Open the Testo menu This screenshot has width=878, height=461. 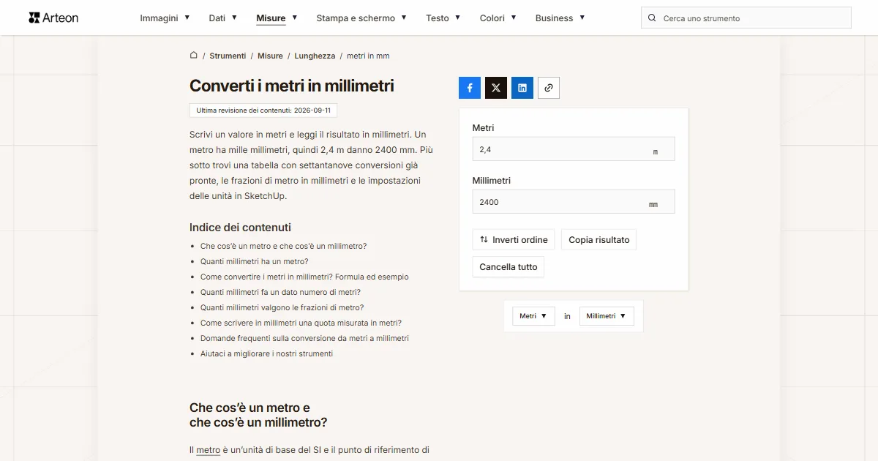(x=443, y=18)
